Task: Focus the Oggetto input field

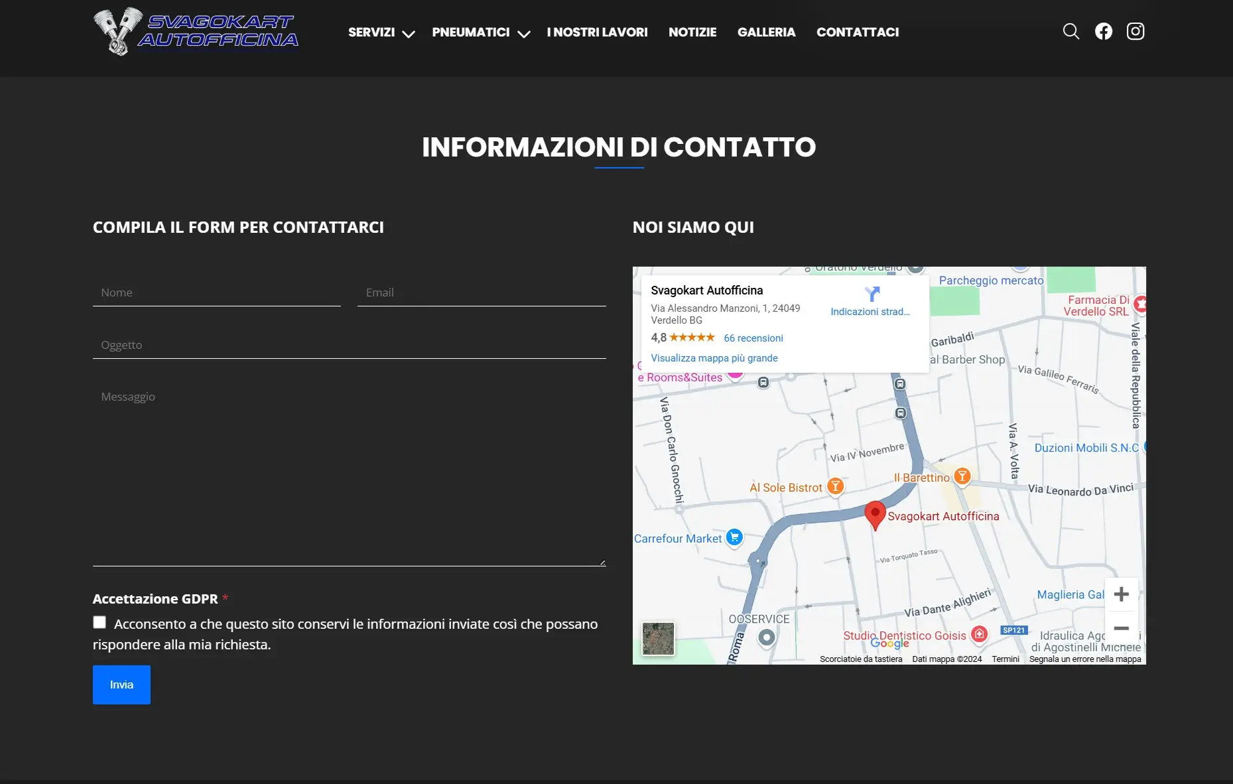Action: pyautogui.click(x=350, y=345)
